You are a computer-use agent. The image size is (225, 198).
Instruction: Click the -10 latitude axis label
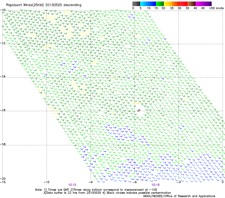point(3,10)
